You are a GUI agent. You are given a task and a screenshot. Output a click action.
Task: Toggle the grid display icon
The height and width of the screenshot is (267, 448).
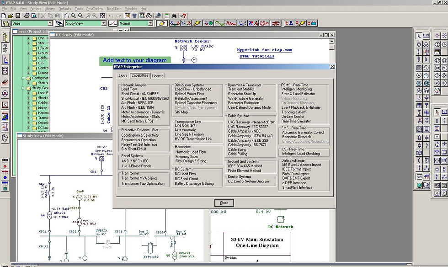(x=134, y=16)
